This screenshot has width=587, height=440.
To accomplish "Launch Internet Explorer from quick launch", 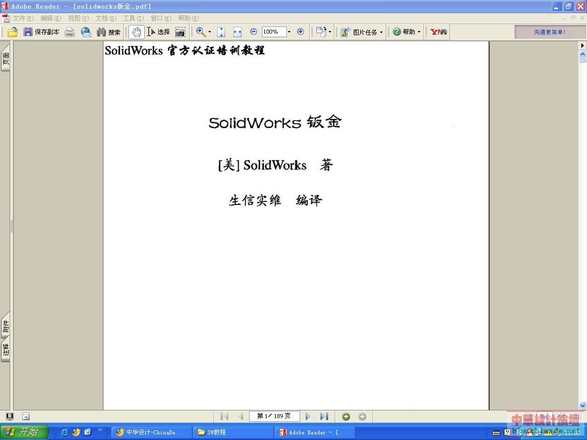I will [x=64, y=432].
